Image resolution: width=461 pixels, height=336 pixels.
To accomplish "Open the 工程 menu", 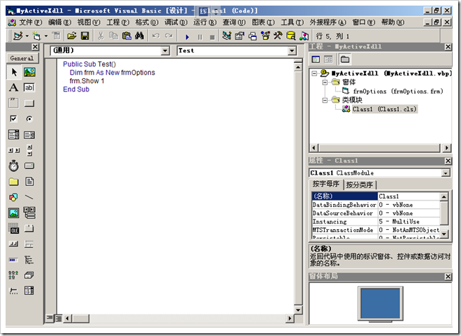I will point(118,22).
